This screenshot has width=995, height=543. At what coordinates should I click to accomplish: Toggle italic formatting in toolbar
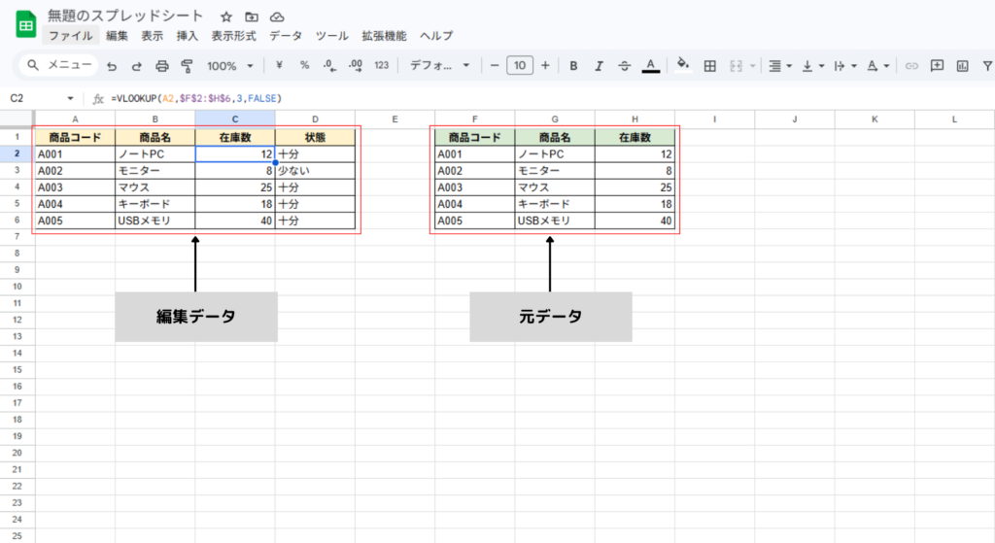pos(599,66)
